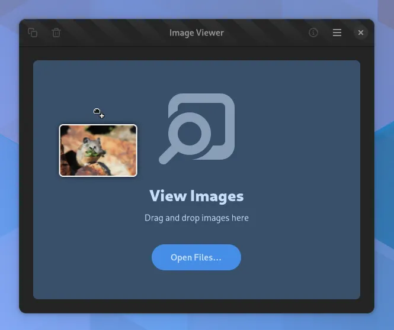Click the Image Viewer window title
This screenshot has height=330, width=394.
(x=196, y=33)
